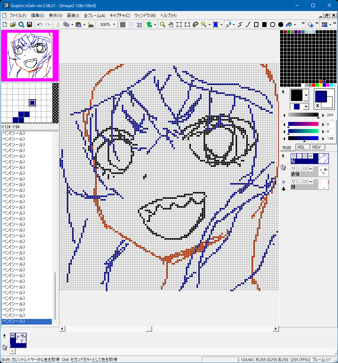The height and width of the screenshot is (363, 338).
Task: Click the Add Layer icon
Action: click(x=310, y=25)
